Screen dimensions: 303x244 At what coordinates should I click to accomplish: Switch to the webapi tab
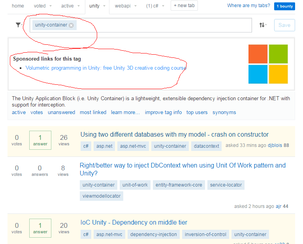tap(123, 6)
